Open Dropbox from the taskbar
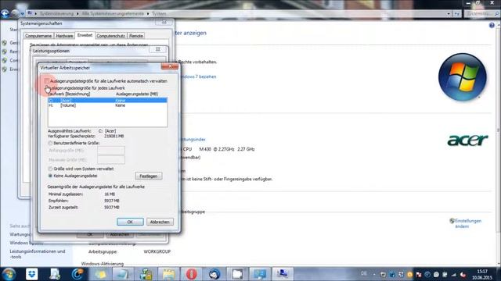Screen dimensions: 501x281 [x=31, y=274]
